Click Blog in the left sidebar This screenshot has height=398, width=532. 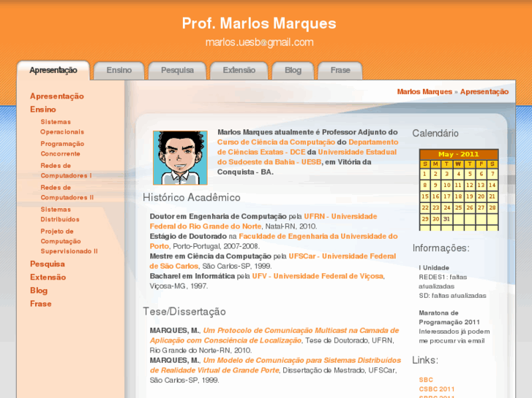(39, 291)
